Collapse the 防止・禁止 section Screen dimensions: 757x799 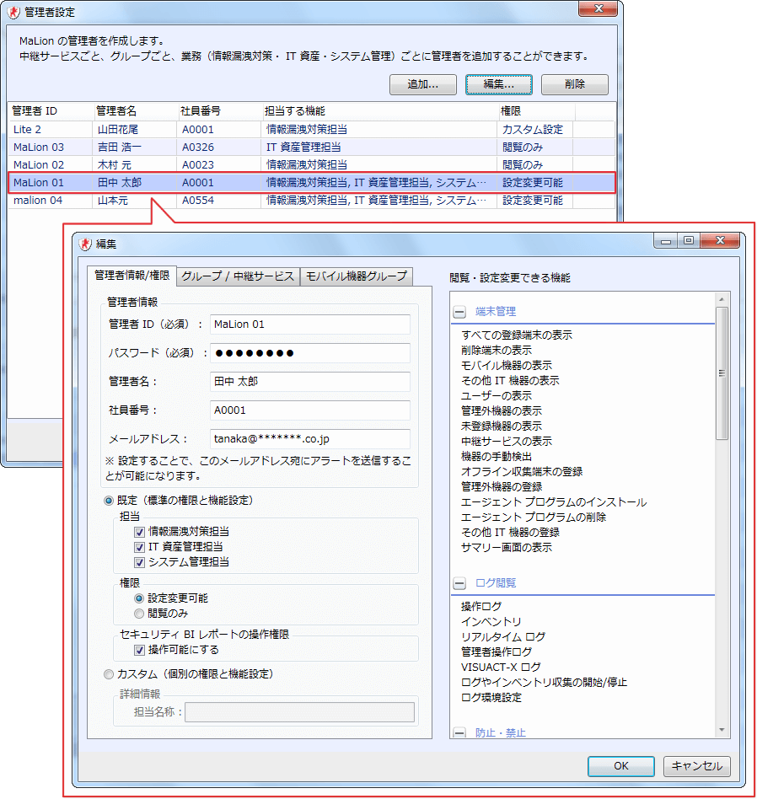pos(459,732)
